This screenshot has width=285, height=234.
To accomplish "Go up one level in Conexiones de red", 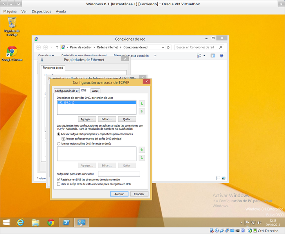I will pyautogui.click(x=57, y=47).
